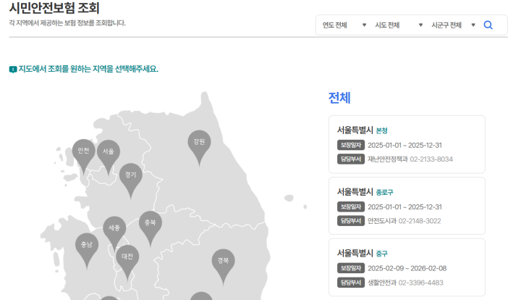
Task: Click the 전체 results heading
Action: point(339,98)
